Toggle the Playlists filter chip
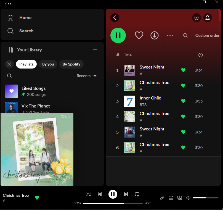This screenshot has height=210, width=223. click(26, 64)
